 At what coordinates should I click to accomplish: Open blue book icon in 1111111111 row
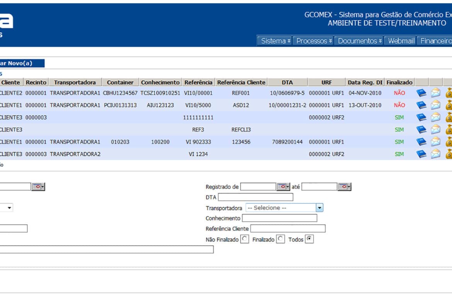(x=421, y=118)
